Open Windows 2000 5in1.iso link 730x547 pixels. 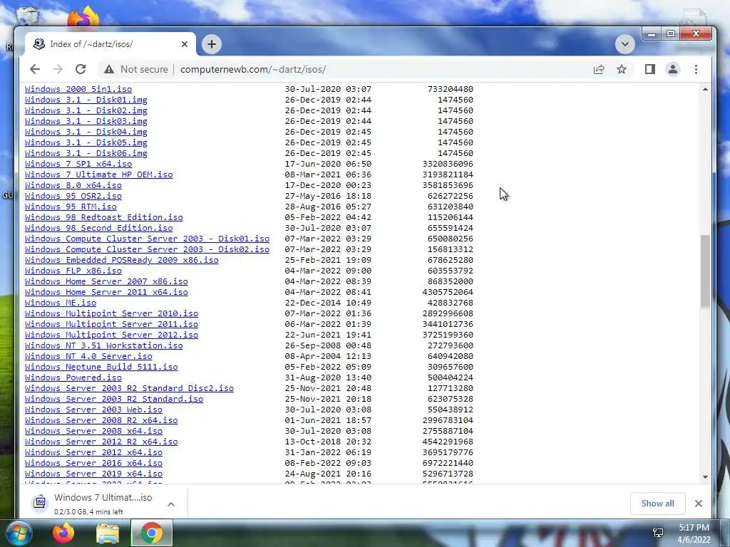(x=78, y=89)
